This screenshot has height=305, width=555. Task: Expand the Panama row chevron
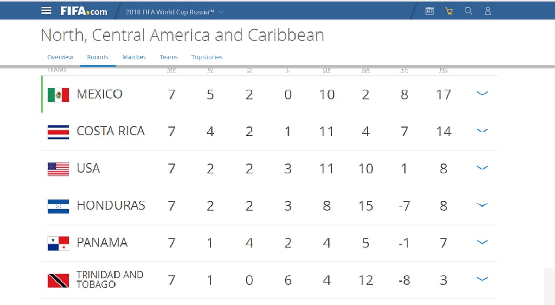point(482,242)
